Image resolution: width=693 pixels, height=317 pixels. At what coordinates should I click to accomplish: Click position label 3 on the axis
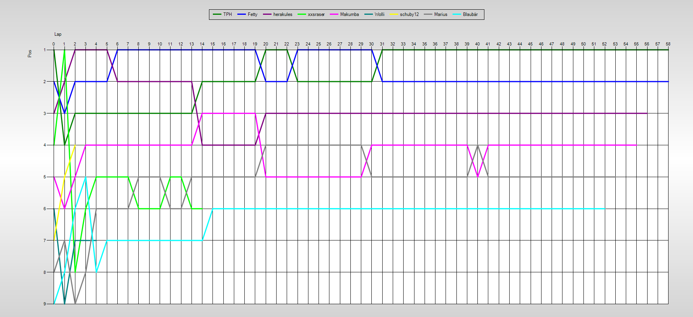tap(45, 113)
